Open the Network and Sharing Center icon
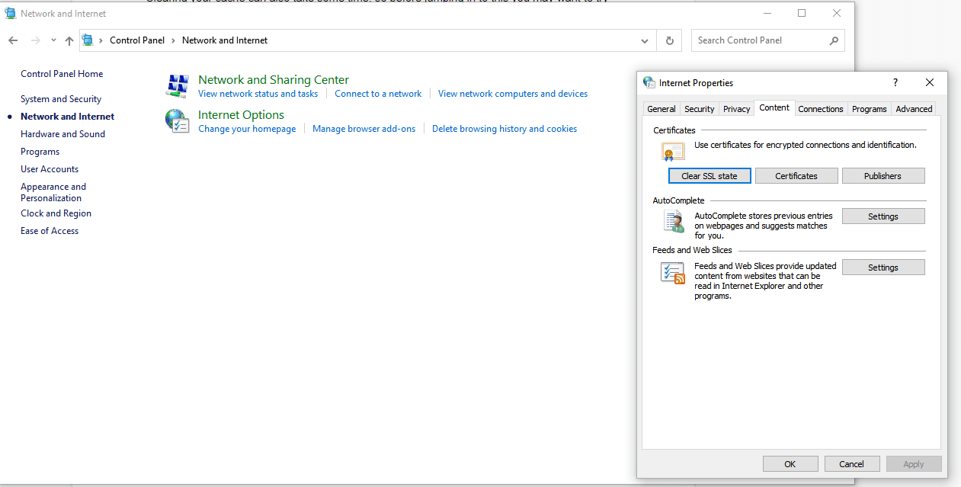This screenshot has height=487, width=961. click(x=177, y=85)
